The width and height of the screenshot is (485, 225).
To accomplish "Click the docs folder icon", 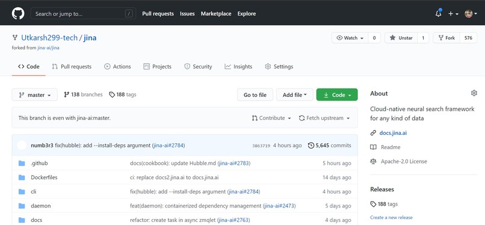I will (22, 220).
